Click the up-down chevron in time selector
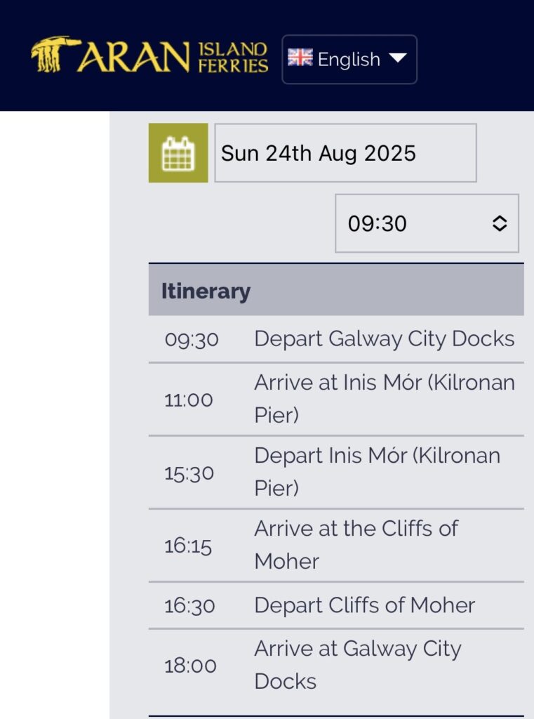Screen dimensions: 534x719 pos(499,223)
